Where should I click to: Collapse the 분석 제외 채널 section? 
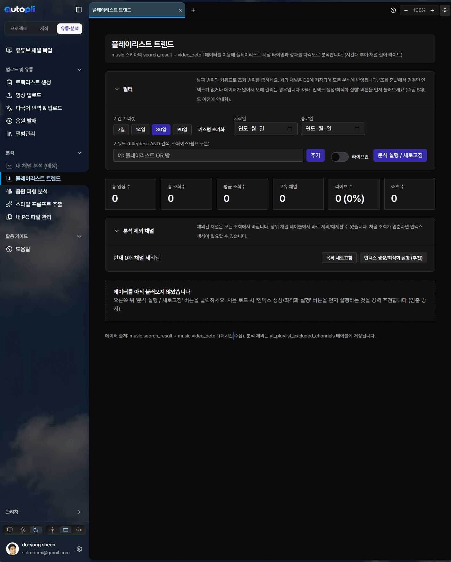click(x=117, y=231)
